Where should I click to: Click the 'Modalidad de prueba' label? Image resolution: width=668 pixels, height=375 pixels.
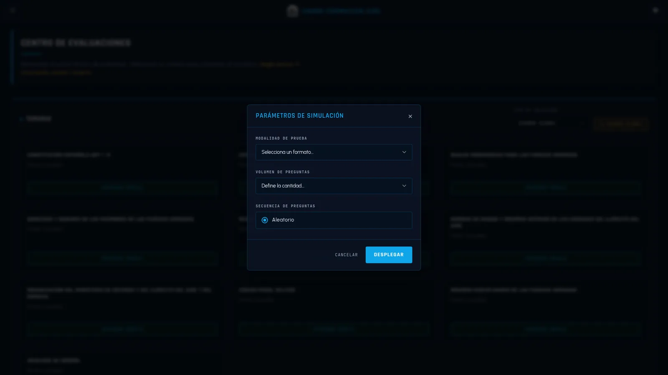pos(281,138)
